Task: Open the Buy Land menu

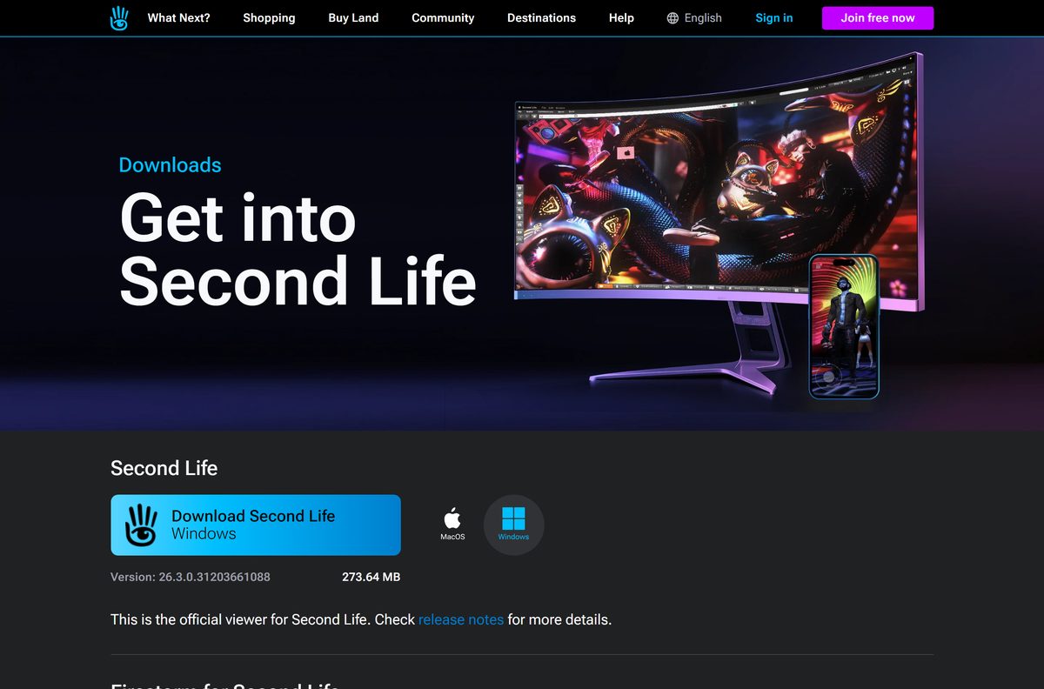Action: 353,17
